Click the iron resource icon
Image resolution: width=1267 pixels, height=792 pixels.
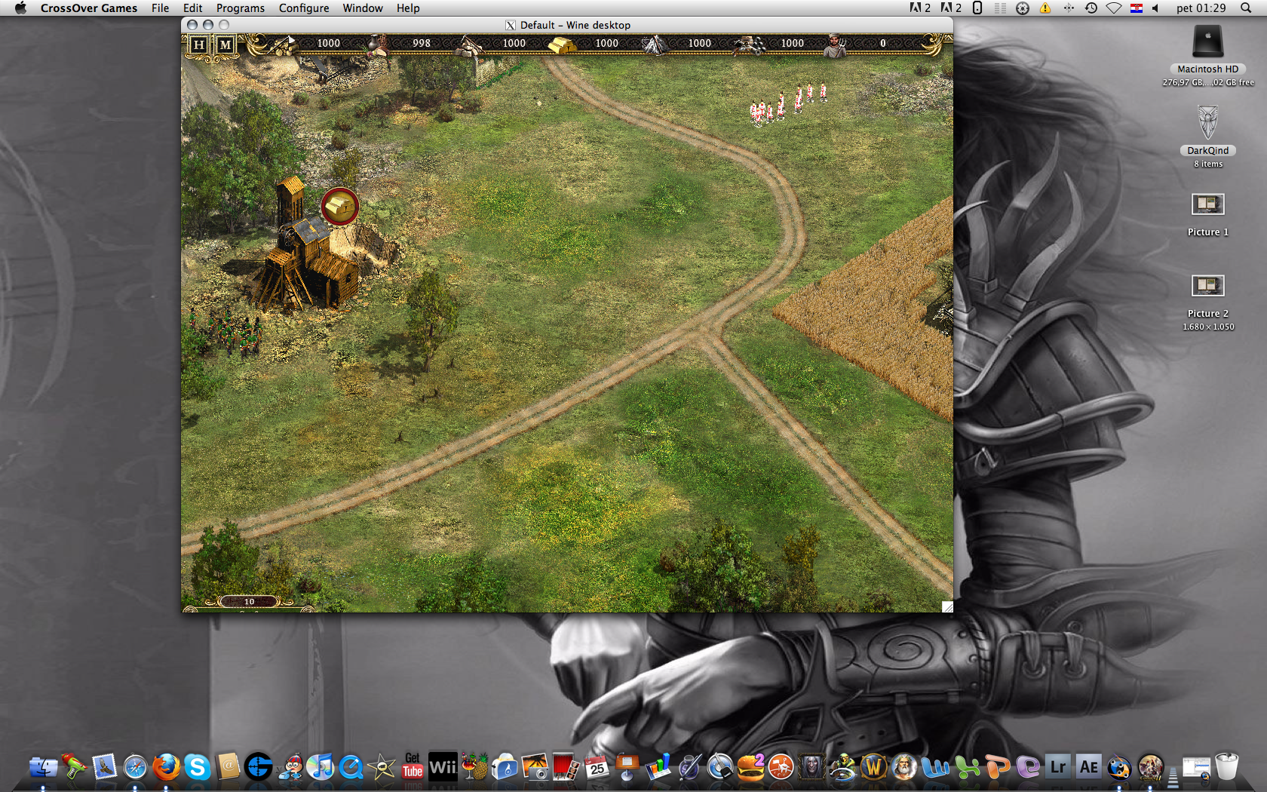click(x=654, y=45)
